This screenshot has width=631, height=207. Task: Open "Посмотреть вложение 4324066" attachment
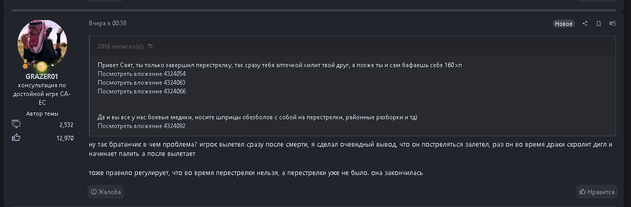[x=142, y=91]
